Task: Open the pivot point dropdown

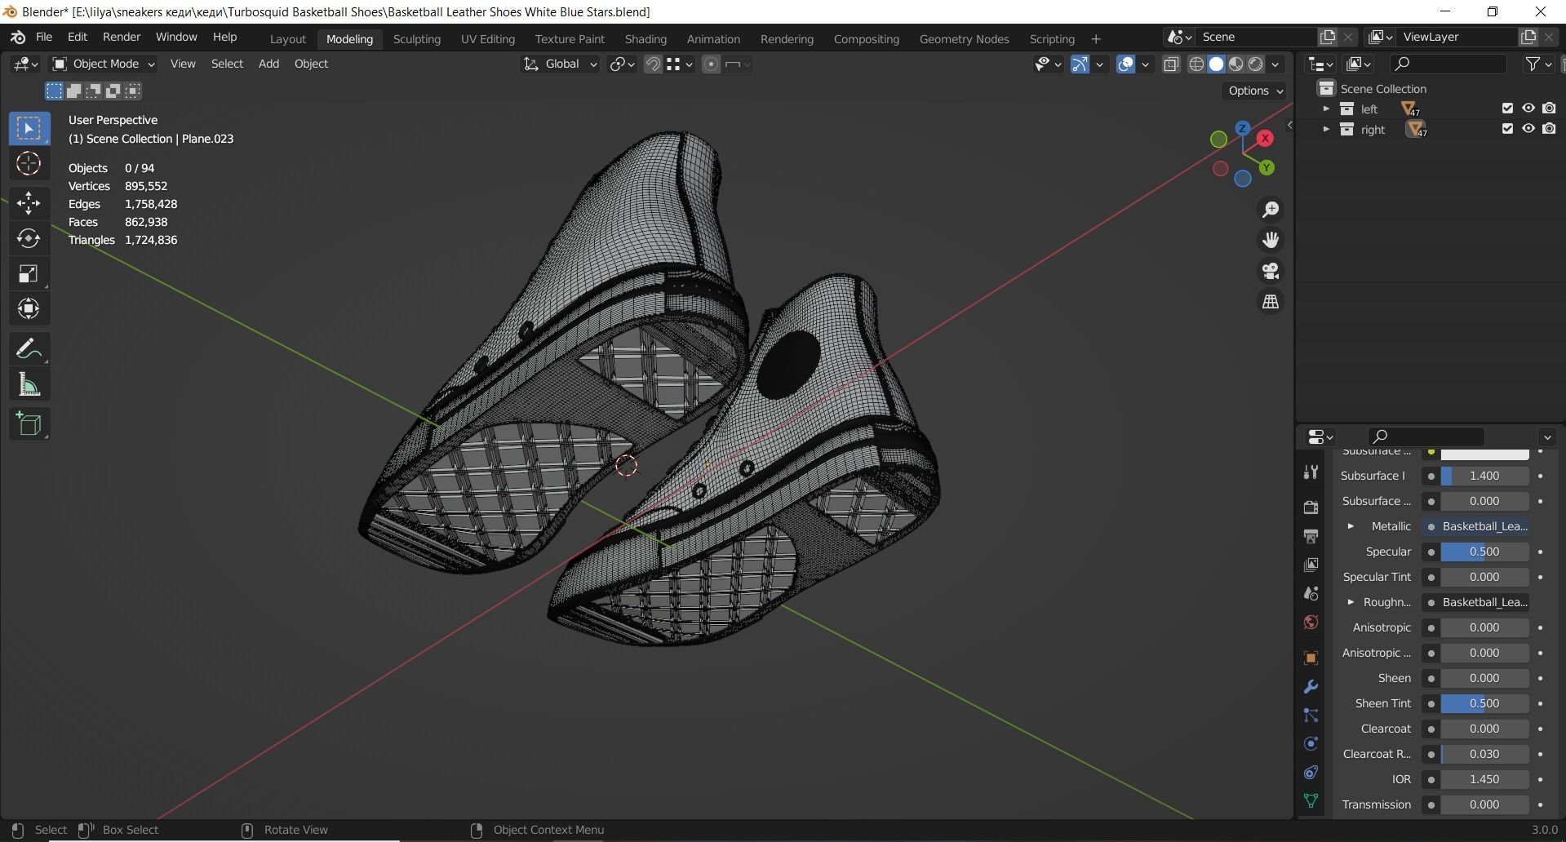Action: click(622, 64)
